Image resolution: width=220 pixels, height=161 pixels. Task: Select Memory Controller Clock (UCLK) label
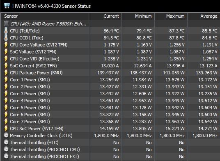click(41, 136)
